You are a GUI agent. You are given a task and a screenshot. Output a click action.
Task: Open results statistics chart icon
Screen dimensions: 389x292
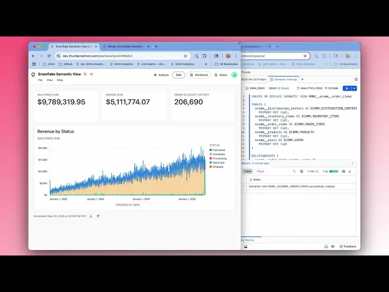[343, 172]
